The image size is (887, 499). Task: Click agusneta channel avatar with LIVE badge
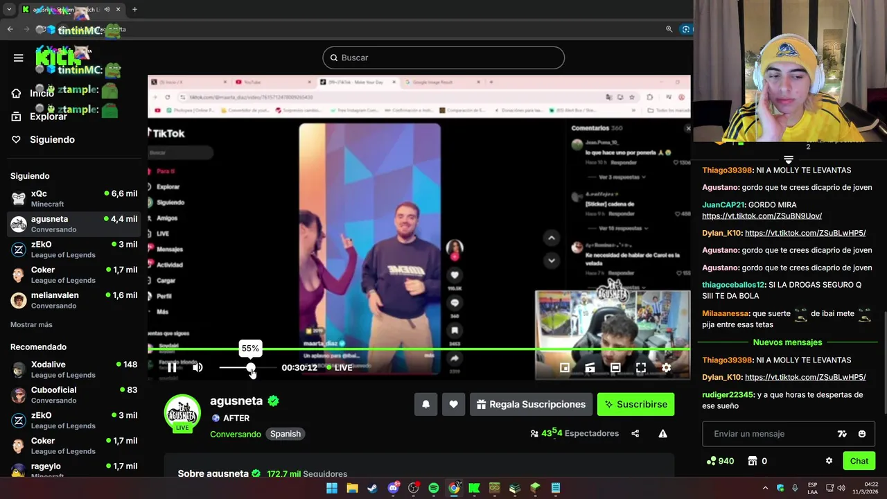pyautogui.click(x=182, y=413)
